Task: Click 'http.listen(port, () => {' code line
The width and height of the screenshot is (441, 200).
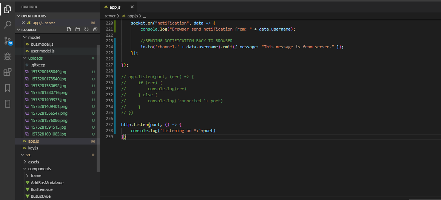Action: click(152, 125)
